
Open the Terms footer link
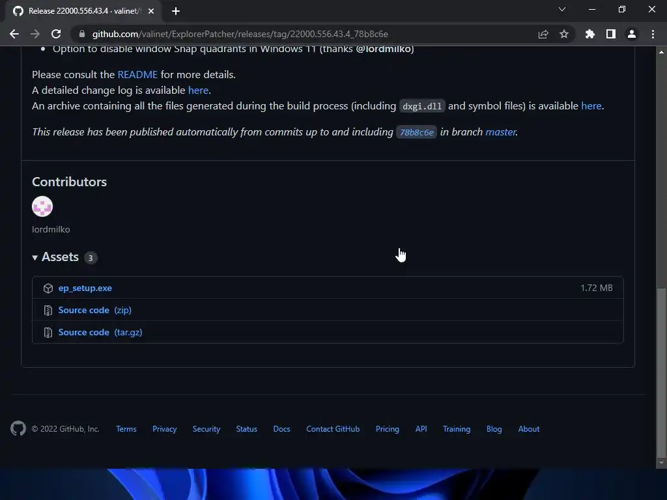(x=126, y=429)
